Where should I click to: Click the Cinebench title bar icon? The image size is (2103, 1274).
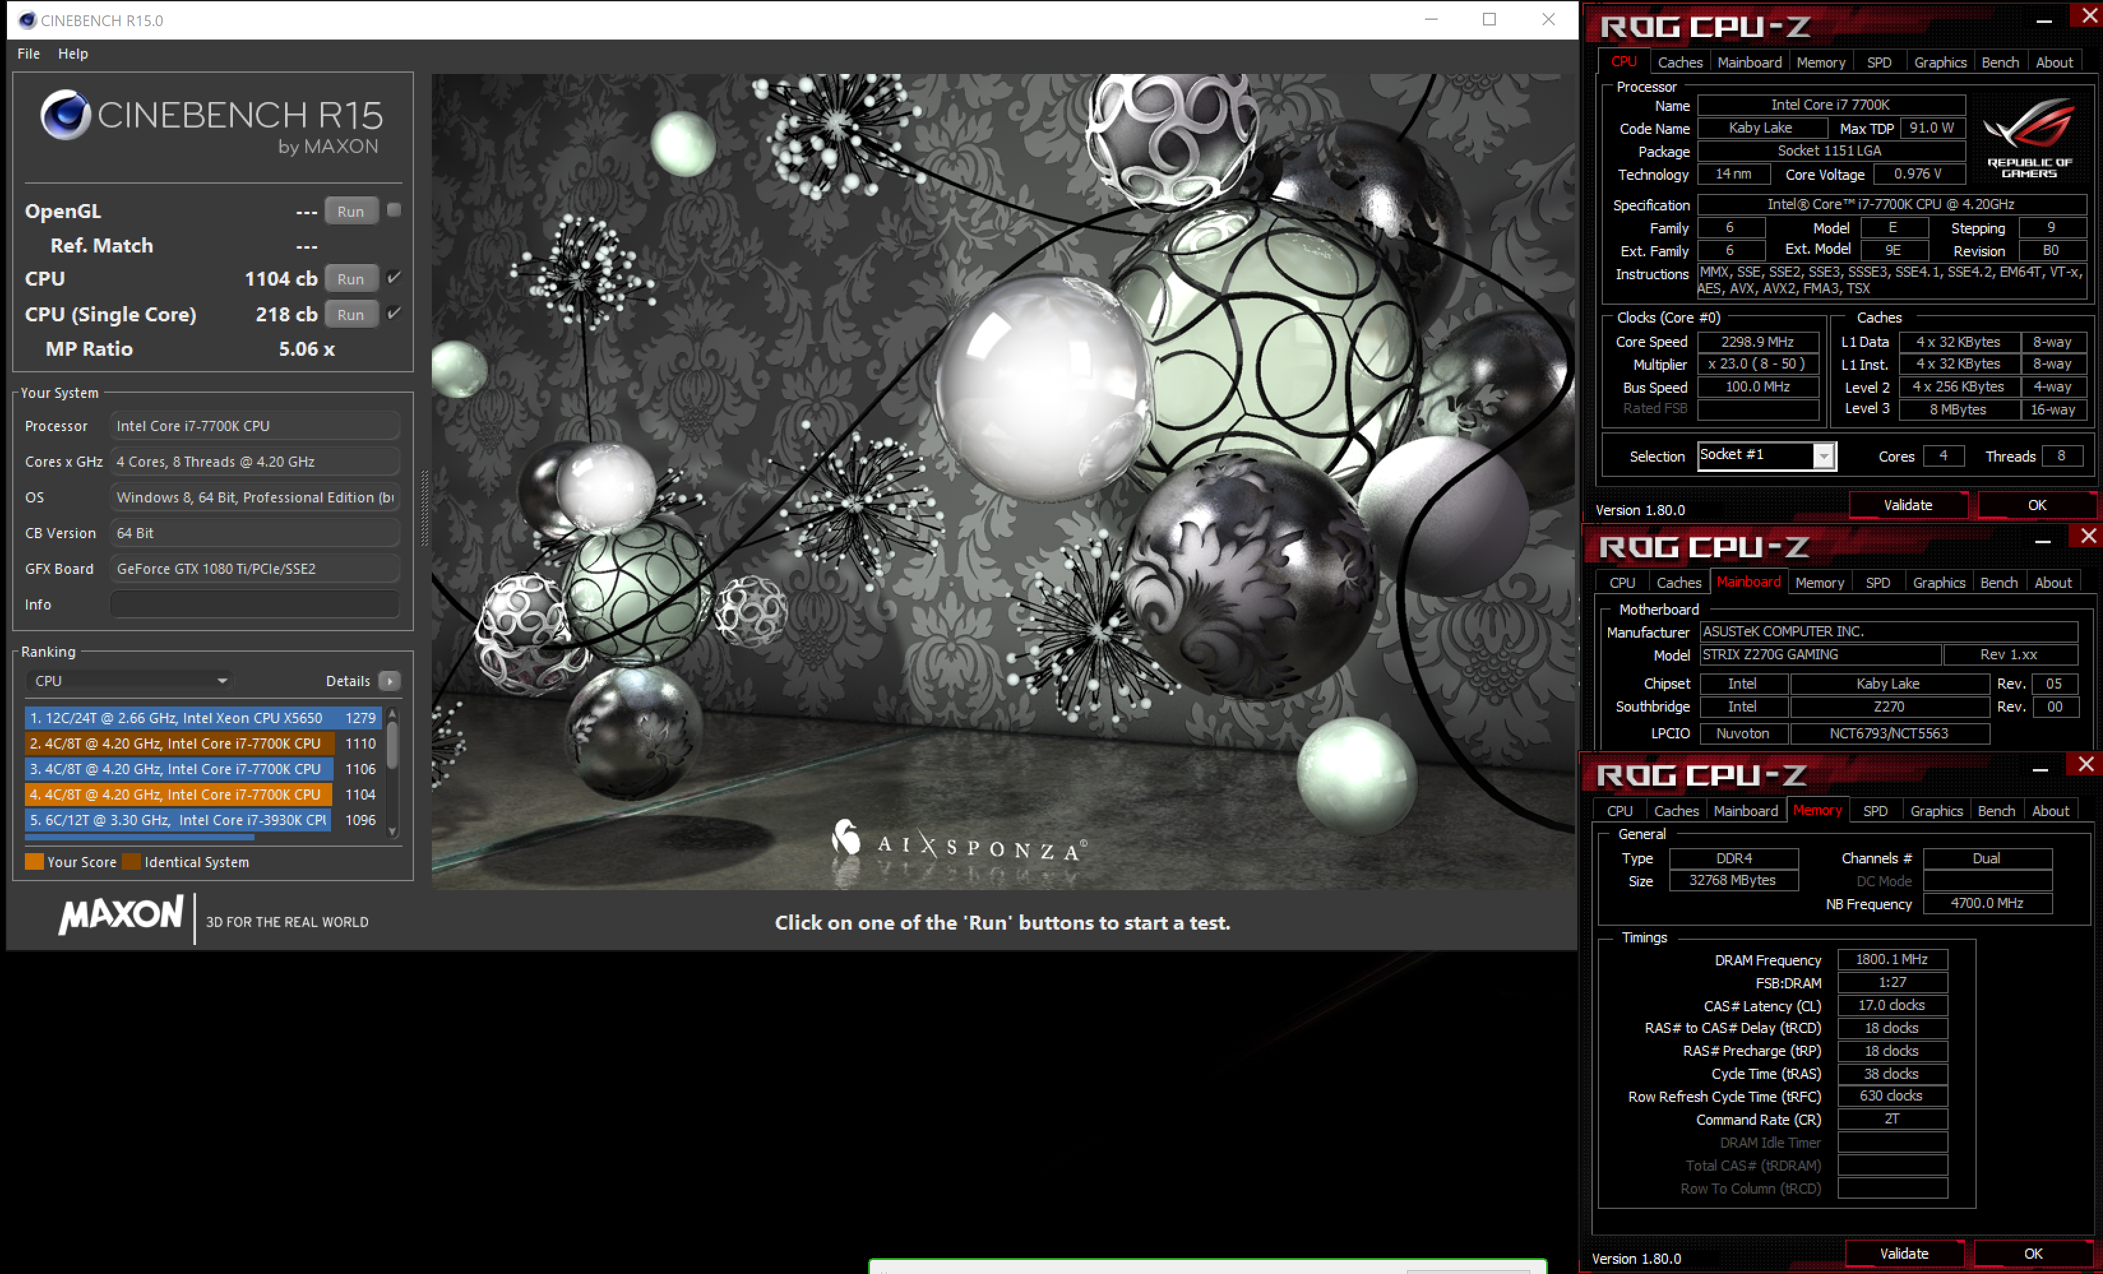coord(27,20)
